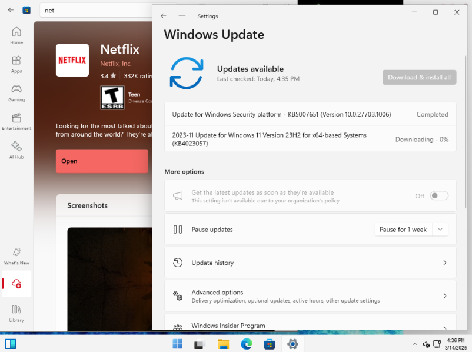Open Settings gear on taskbar

(x=292, y=344)
